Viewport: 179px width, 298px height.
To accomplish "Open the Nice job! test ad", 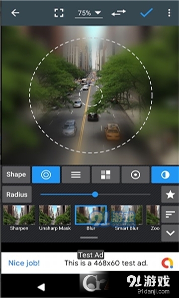I will [x=89, y=263].
